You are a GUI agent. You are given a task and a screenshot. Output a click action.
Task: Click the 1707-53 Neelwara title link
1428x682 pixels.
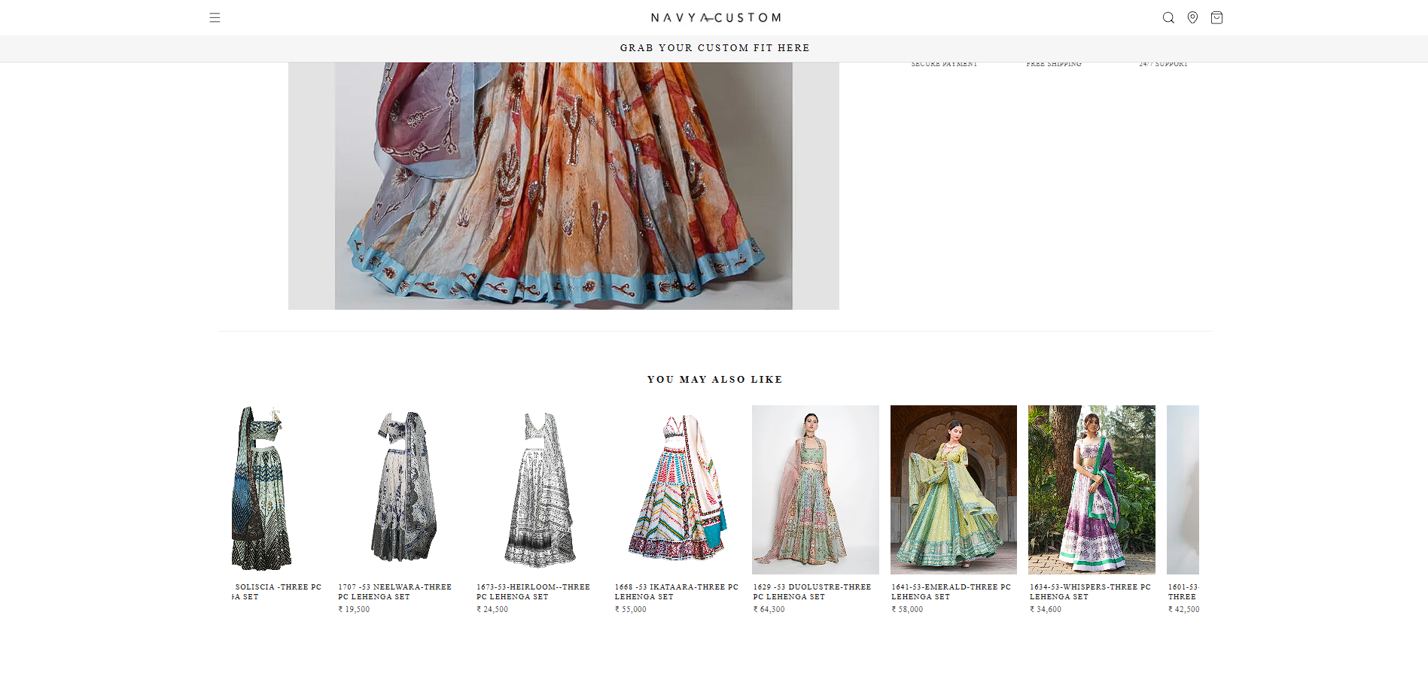(394, 592)
